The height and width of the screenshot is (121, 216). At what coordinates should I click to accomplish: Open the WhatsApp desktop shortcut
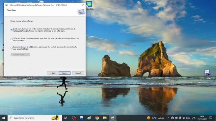89,5
